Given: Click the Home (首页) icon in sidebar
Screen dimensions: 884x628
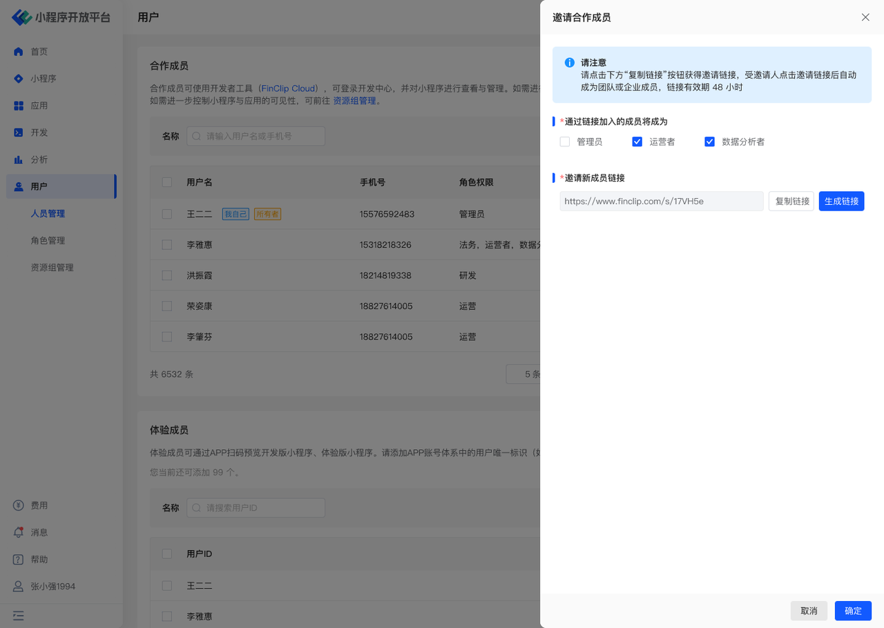Looking at the screenshot, I should coord(19,52).
